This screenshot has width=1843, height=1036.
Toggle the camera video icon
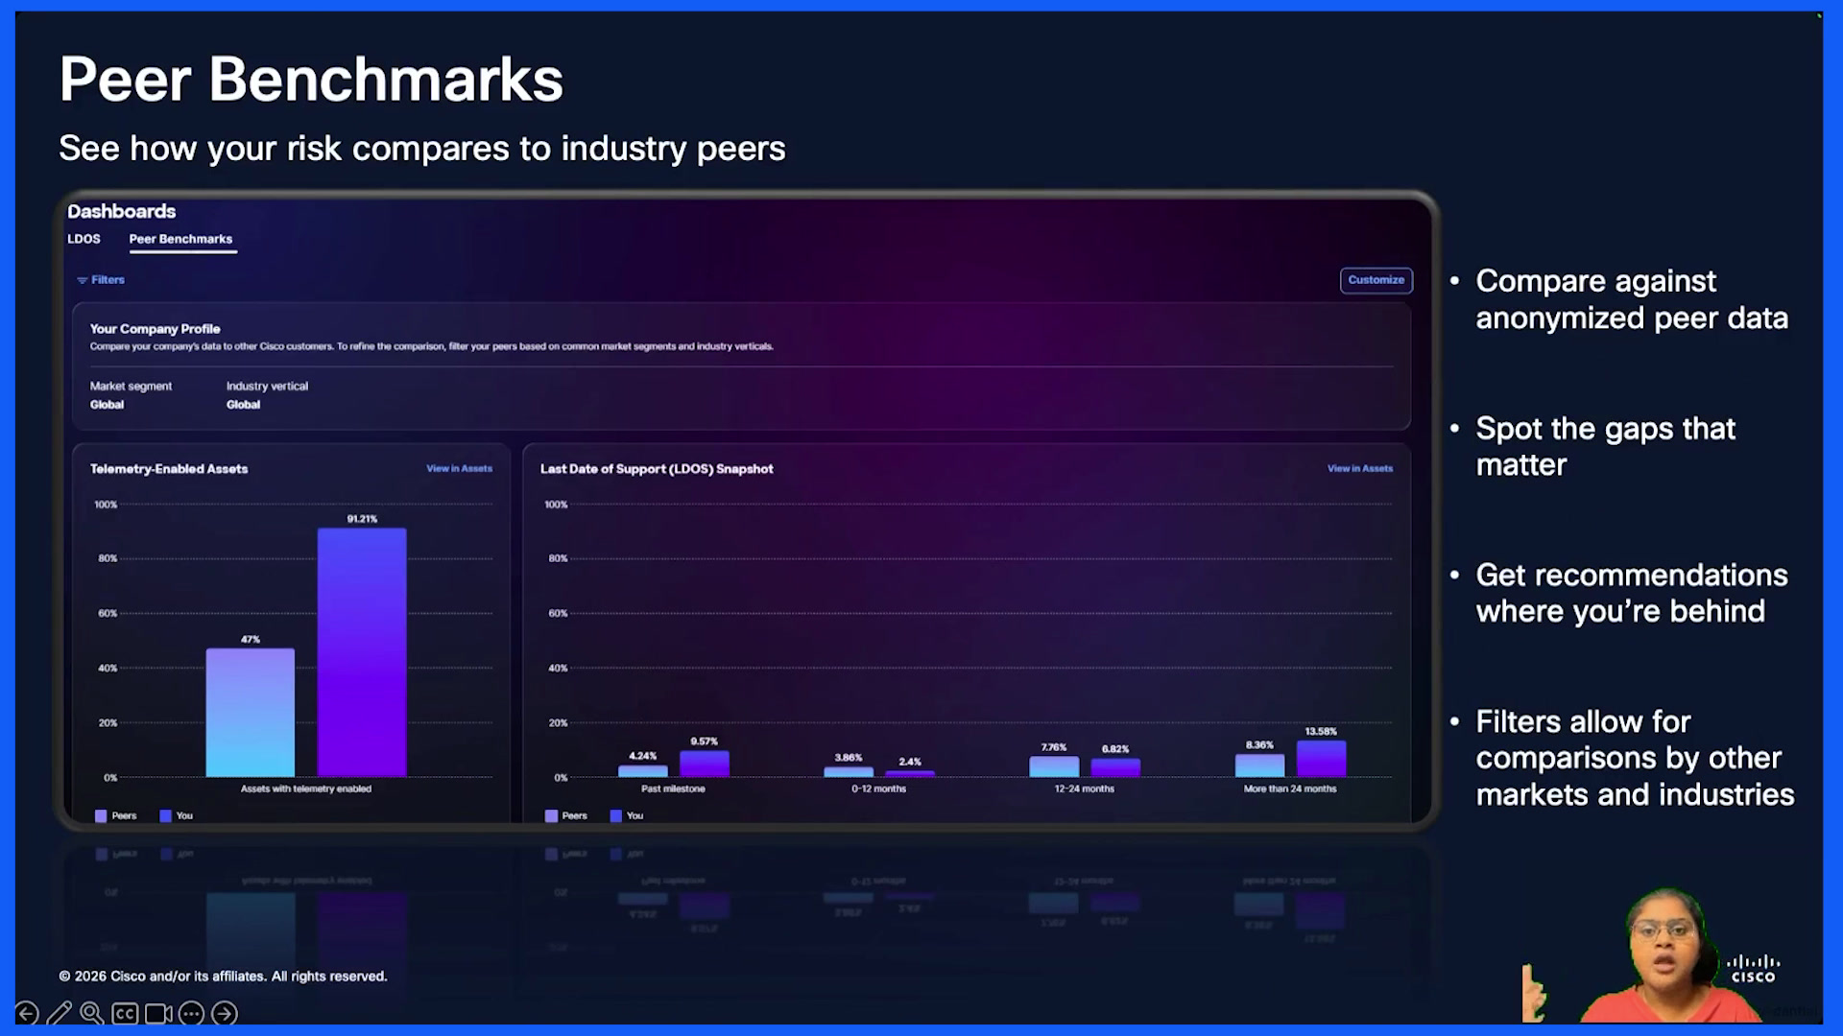(x=158, y=1013)
